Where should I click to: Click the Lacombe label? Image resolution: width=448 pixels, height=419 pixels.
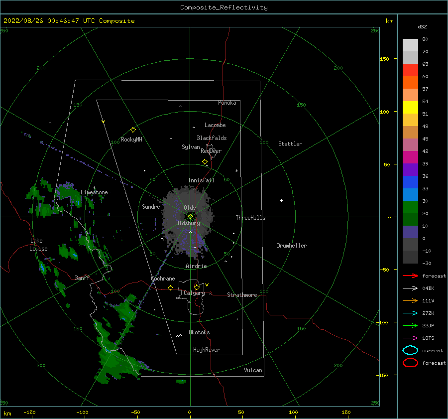(x=215, y=125)
